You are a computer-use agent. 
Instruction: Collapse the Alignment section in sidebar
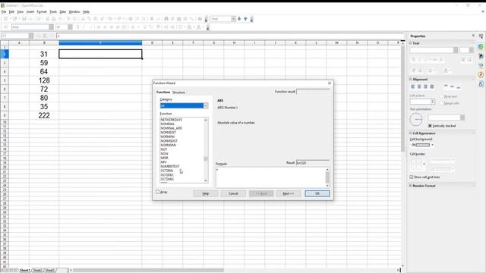pos(411,80)
